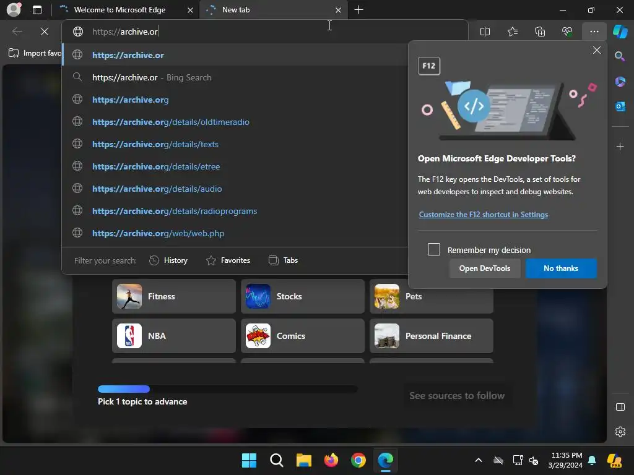Screen dimensions: 634x475
Task: Open taskbar Search
Action: coord(277,460)
